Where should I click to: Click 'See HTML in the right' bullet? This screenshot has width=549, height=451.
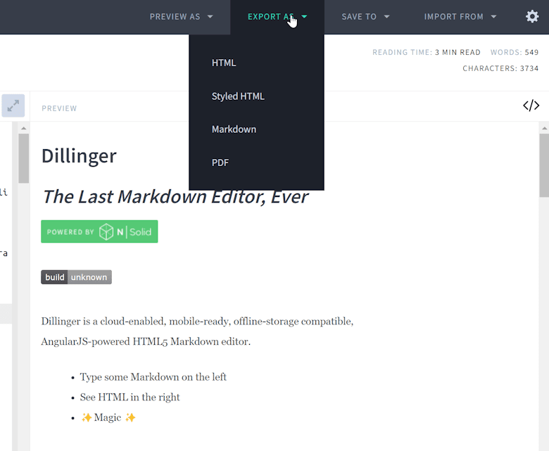(x=130, y=398)
